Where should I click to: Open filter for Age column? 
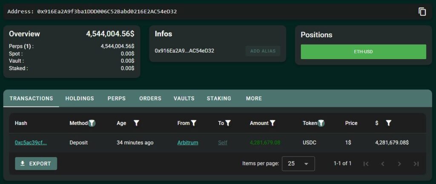[x=136, y=123]
